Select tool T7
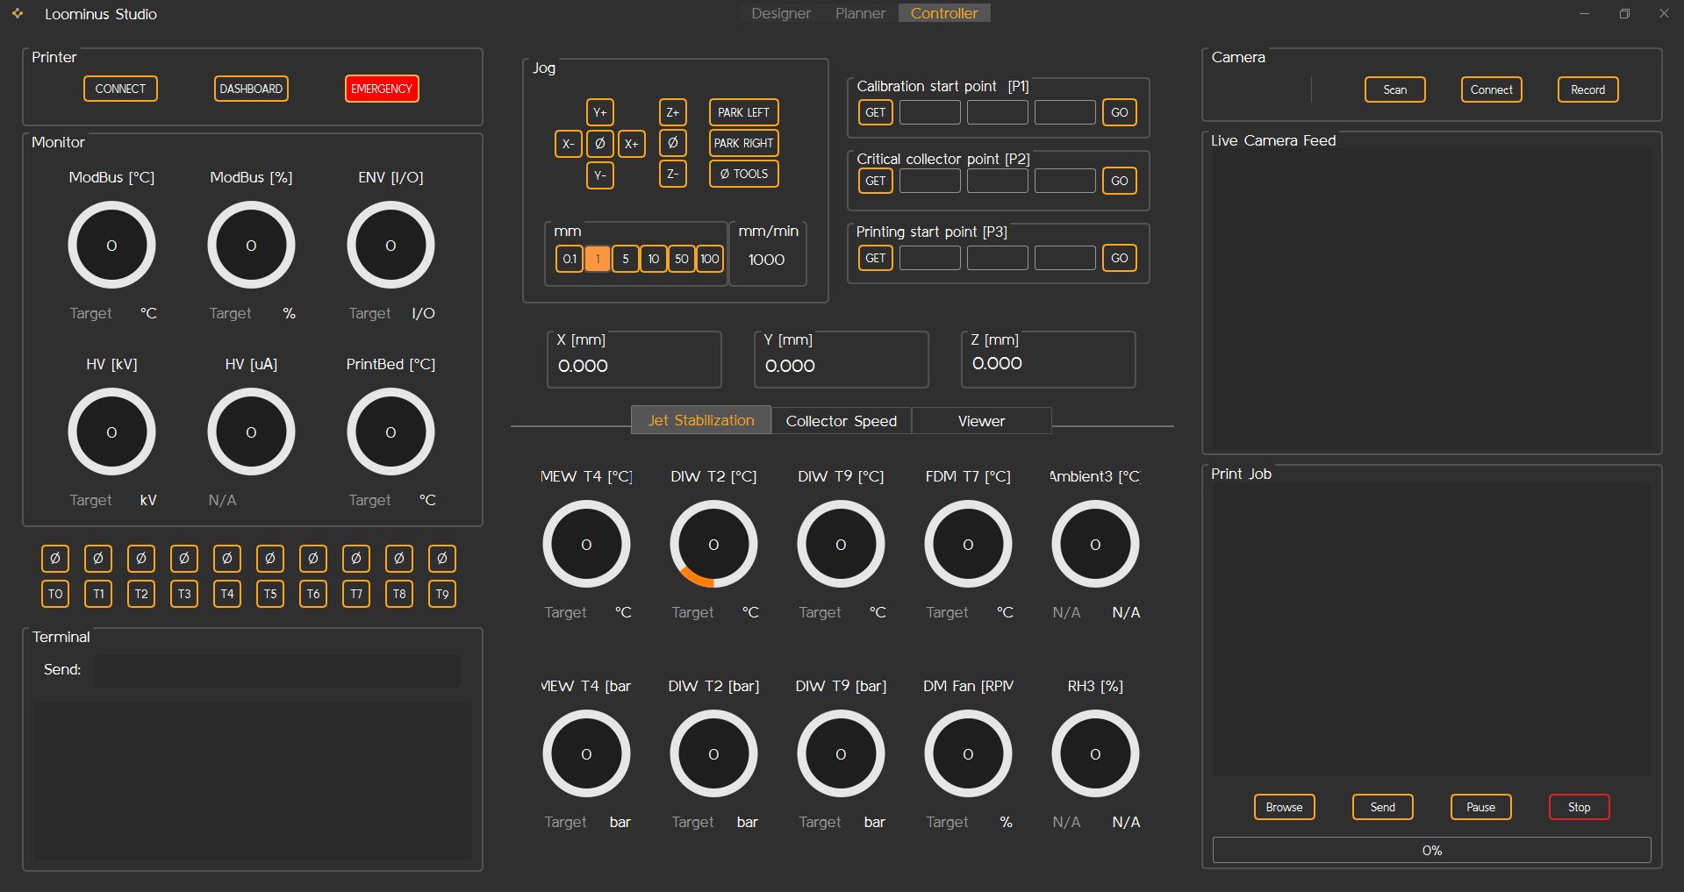1684x892 pixels. (x=356, y=594)
